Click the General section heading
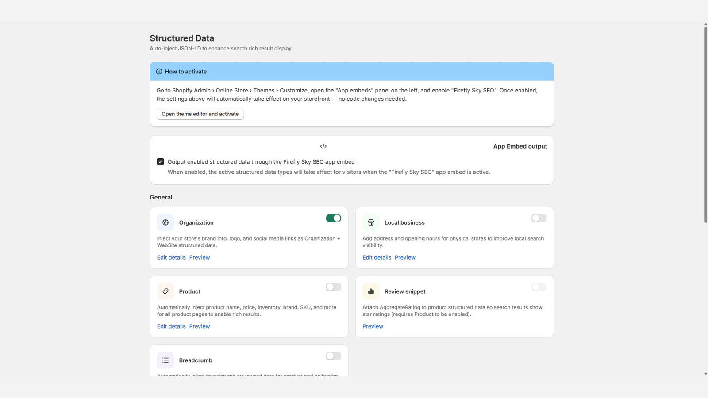The width and height of the screenshot is (708, 398). point(161,197)
